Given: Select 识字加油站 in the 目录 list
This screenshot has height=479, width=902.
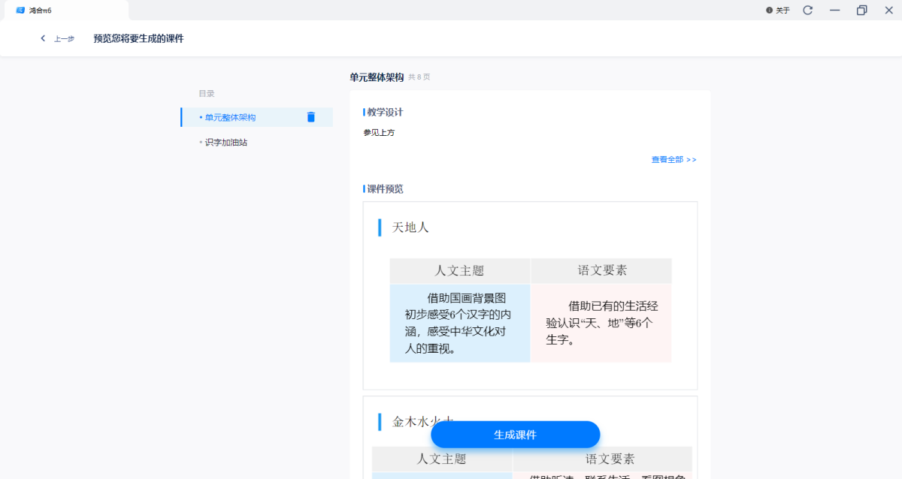Looking at the screenshot, I should [x=225, y=143].
